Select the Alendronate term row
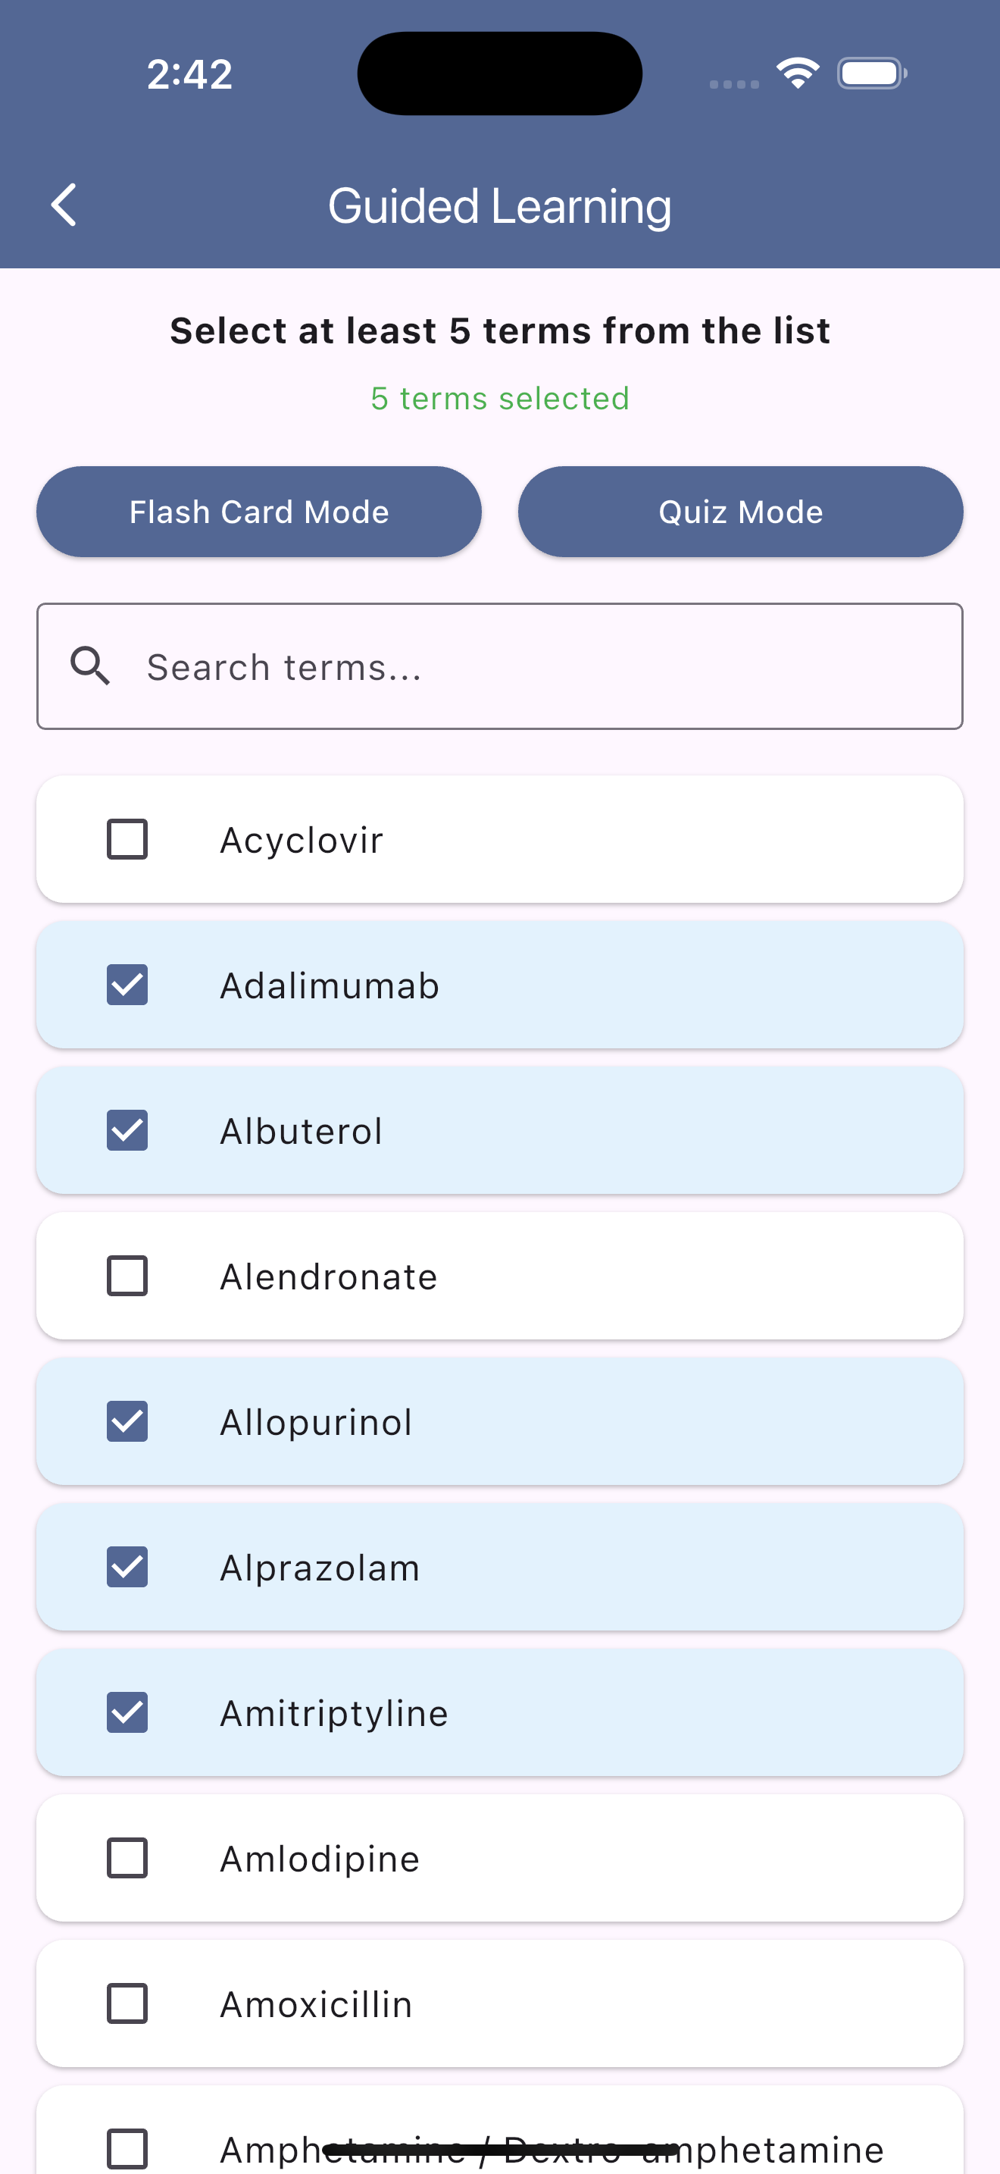Image resolution: width=1000 pixels, height=2174 pixels. [500, 1276]
